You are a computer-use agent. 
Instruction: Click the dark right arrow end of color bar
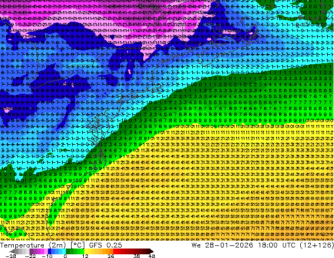(x=151, y=251)
